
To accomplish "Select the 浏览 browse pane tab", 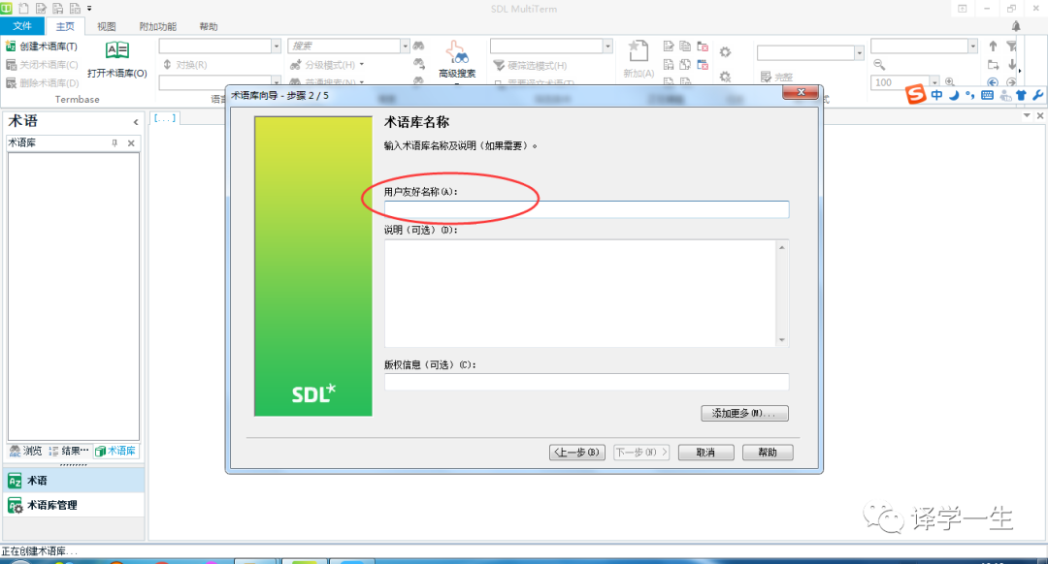I will pos(26,452).
